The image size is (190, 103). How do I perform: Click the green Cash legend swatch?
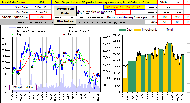tap(122, 30)
